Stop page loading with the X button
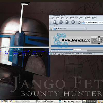103x103 pixels. (73, 22)
